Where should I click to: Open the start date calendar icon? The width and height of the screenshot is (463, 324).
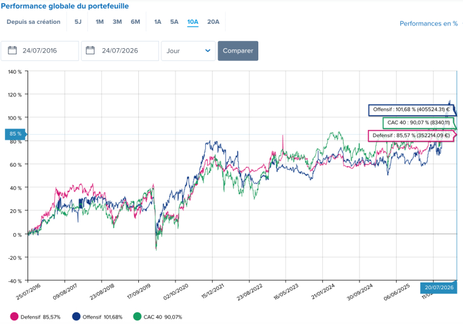[x=12, y=50]
